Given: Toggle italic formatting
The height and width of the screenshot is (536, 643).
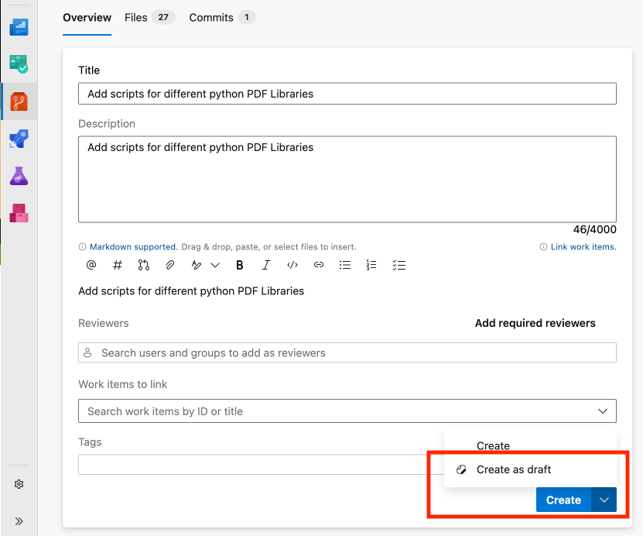Looking at the screenshot, I should coord(266,265).
